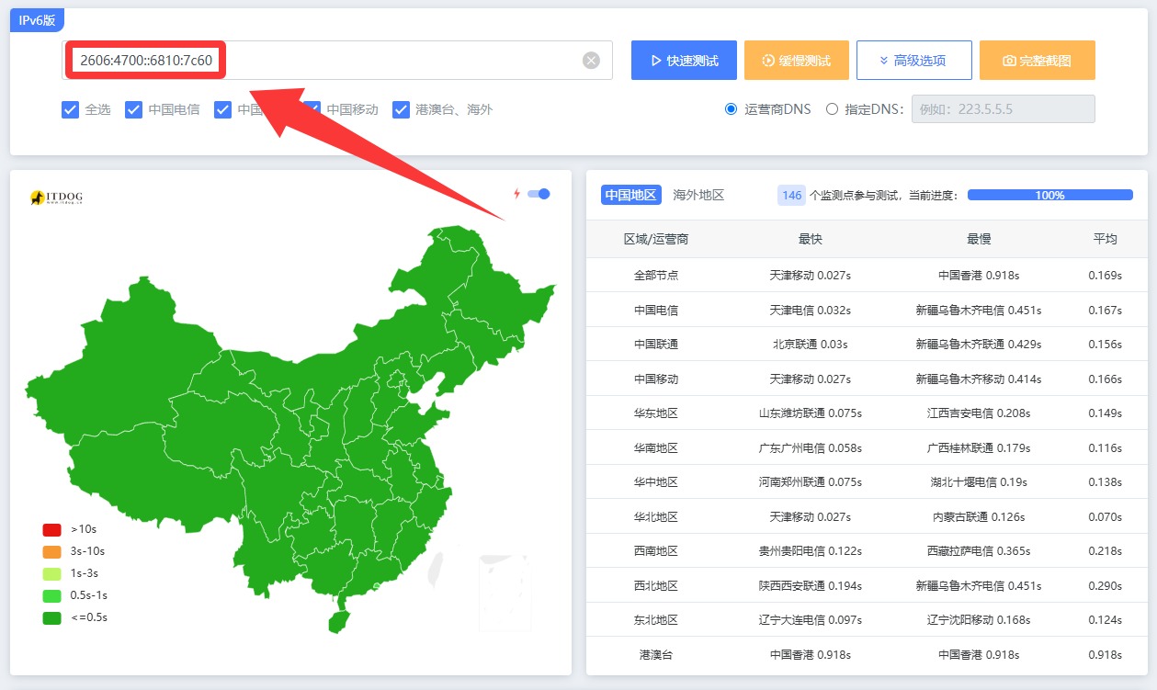The image size is (1157, 690).
Task: Click the red lightning bolt icon above the map
Action: [516, 194]
